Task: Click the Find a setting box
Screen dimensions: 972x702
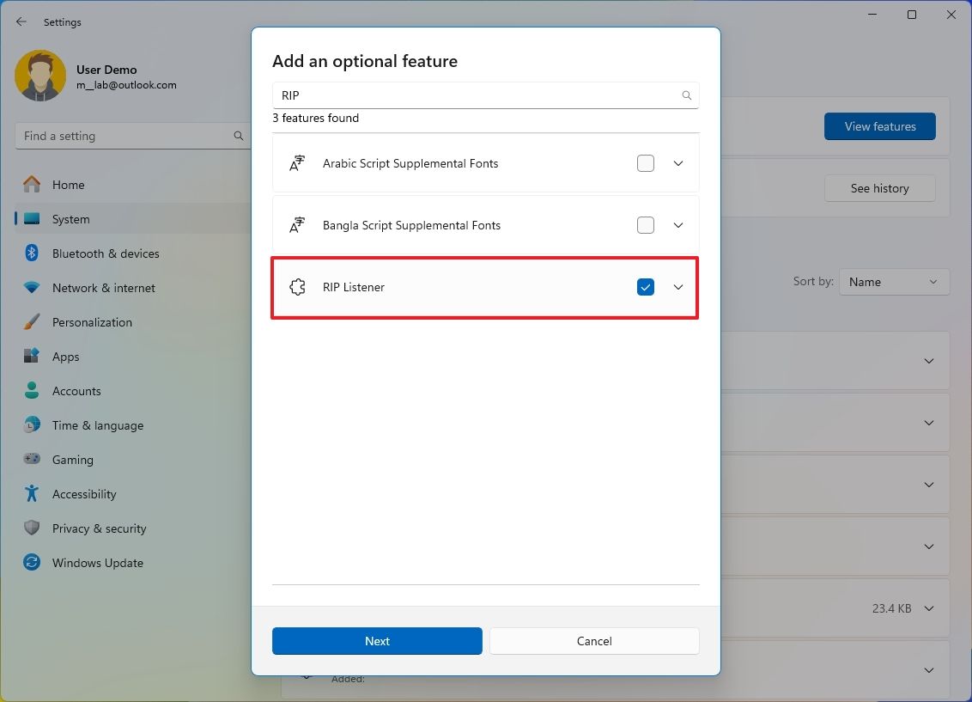Action: [132, 136]
